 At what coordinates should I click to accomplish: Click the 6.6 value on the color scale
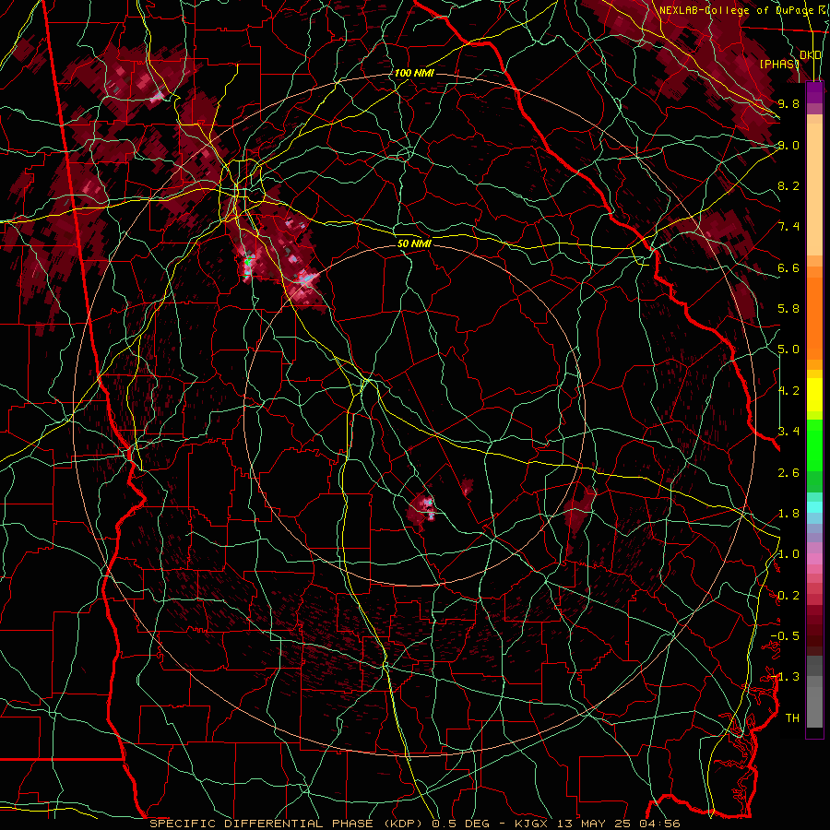[788, 267]
